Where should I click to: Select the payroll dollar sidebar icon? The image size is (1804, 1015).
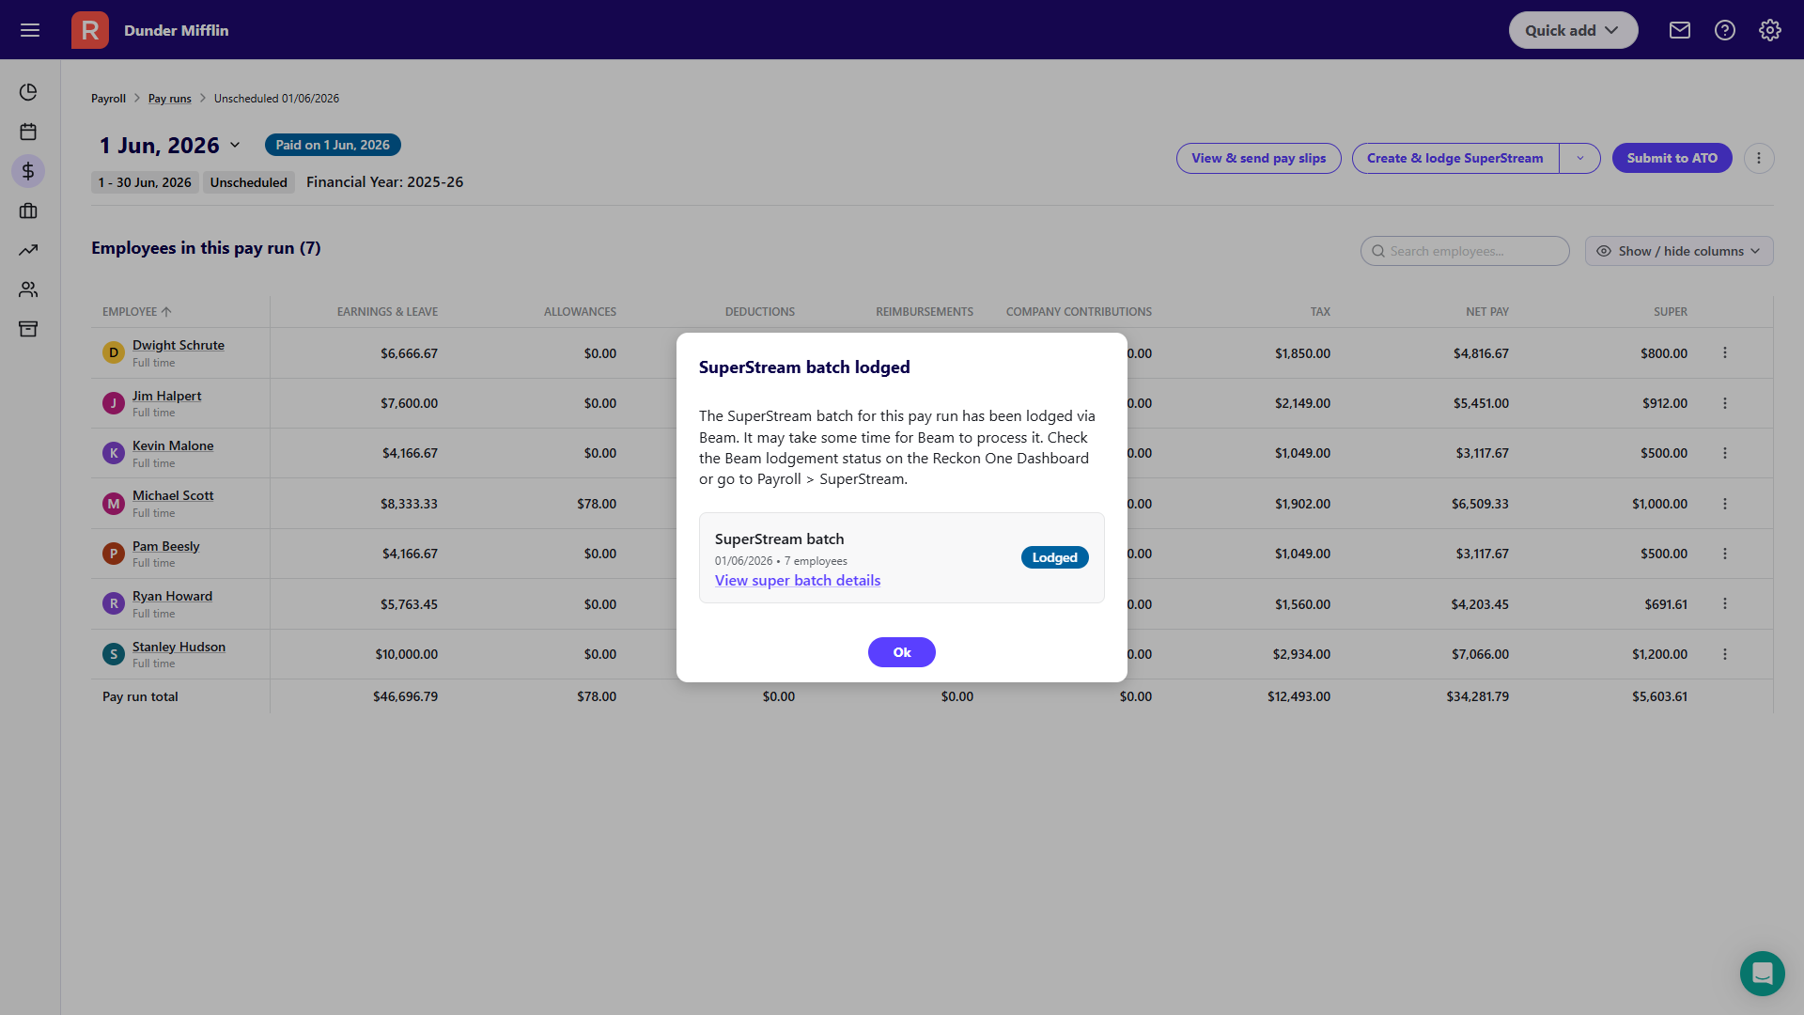click(x=28, y=171)
